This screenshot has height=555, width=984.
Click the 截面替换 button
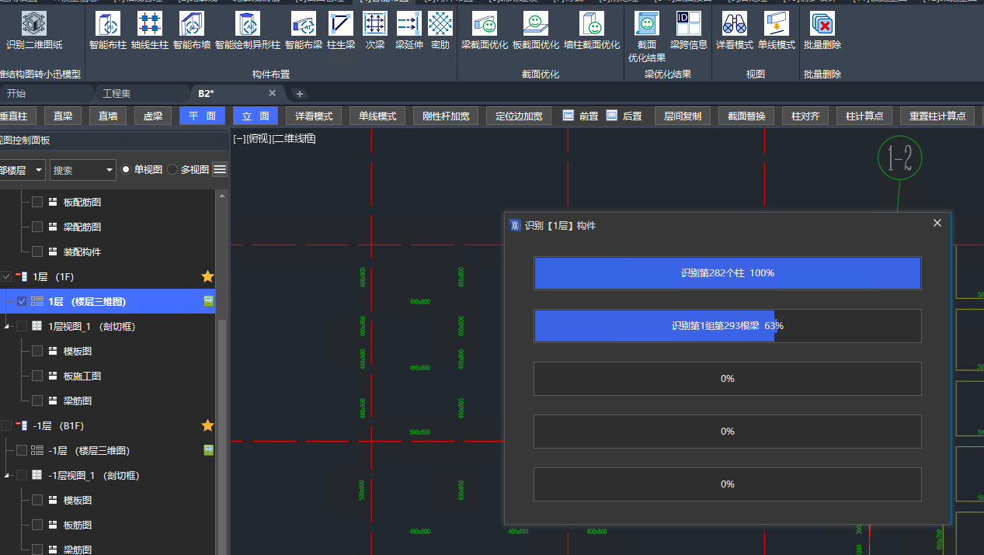coord(746,116)
